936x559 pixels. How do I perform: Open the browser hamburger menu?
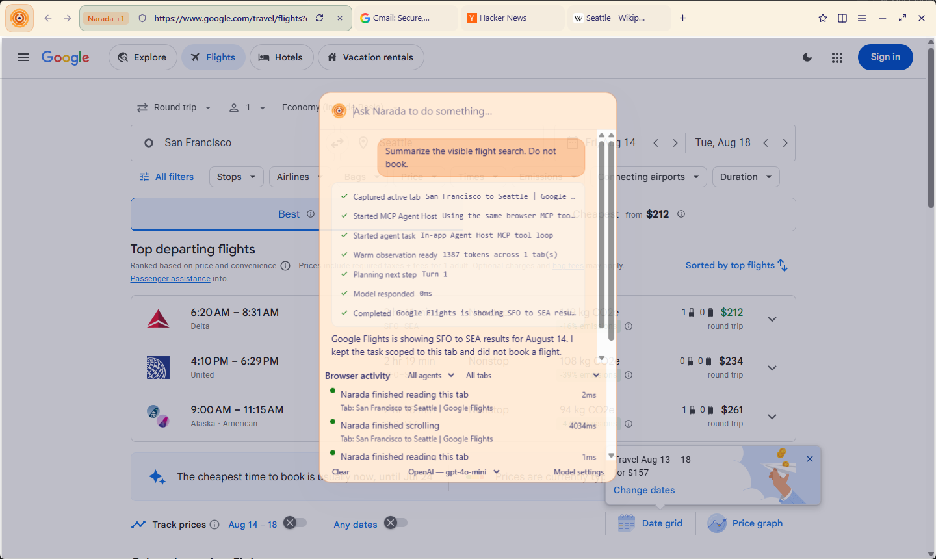[x=862, y=18]
